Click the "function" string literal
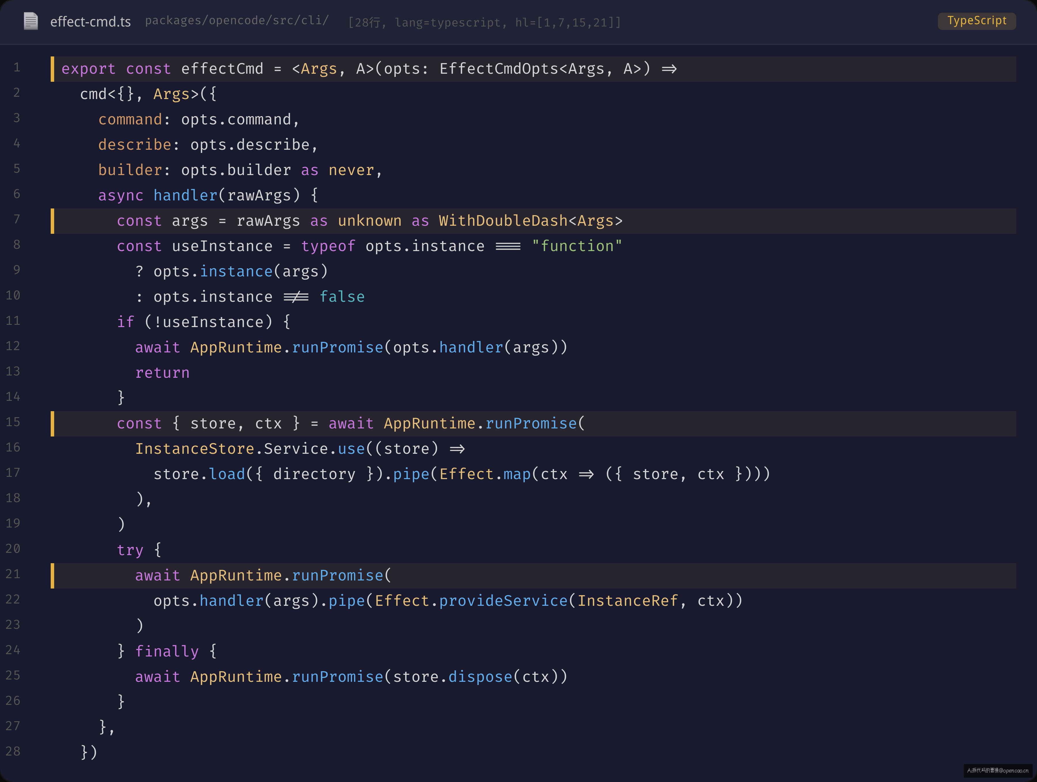1037x782 pixels. point(577,246)
